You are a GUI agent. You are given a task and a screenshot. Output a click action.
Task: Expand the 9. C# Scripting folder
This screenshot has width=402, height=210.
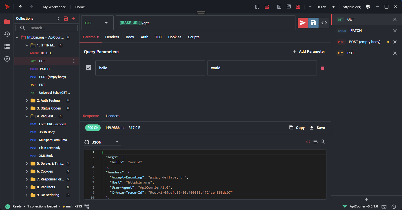click(27, 195)
